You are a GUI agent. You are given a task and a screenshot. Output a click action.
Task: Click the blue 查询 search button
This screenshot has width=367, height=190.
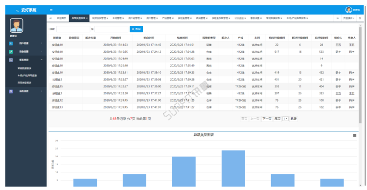click(136, 29)
